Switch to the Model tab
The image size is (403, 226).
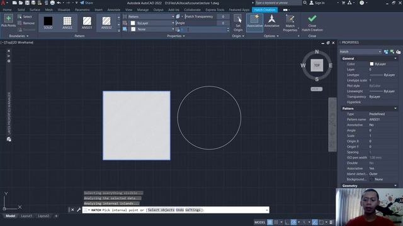point(10,216)
